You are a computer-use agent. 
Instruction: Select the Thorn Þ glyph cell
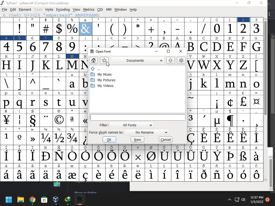pos(230,156)
